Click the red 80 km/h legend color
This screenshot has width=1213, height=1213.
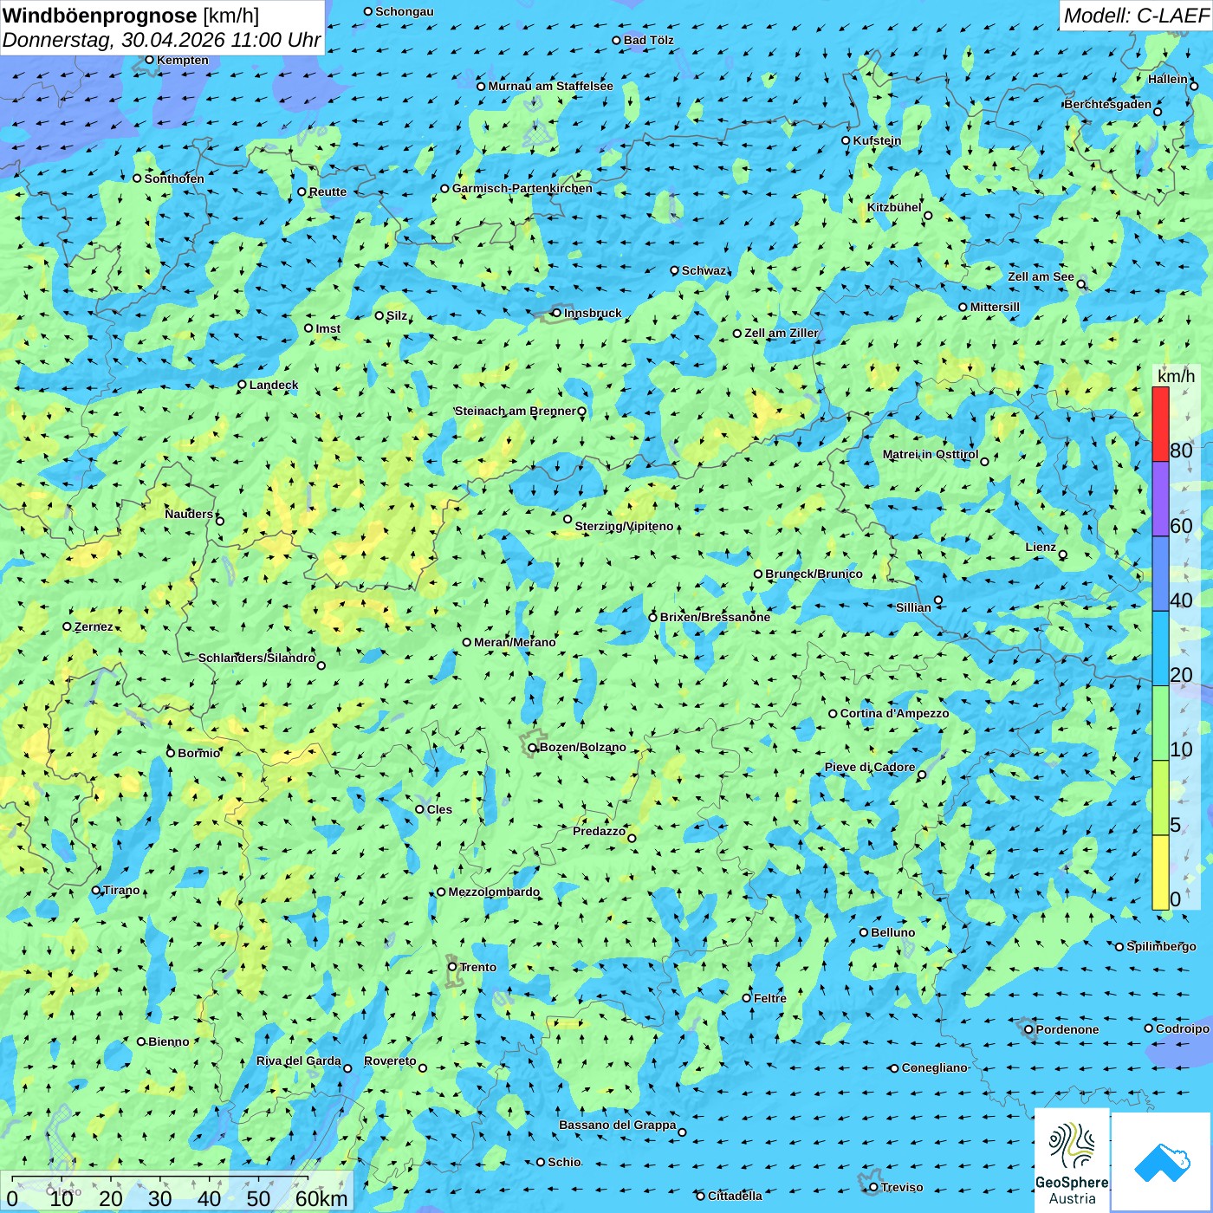click(x=1160, y=424)
